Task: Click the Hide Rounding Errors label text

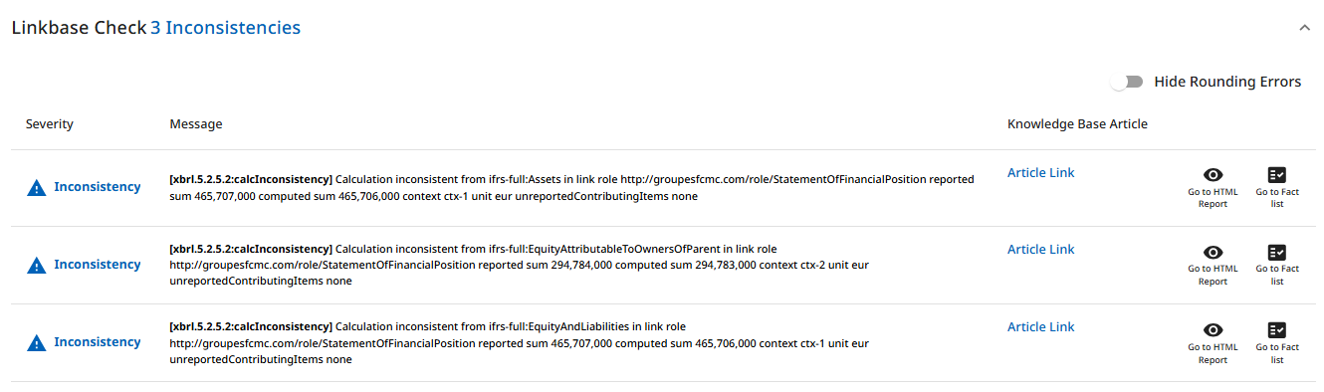Action: (1227, 82)
